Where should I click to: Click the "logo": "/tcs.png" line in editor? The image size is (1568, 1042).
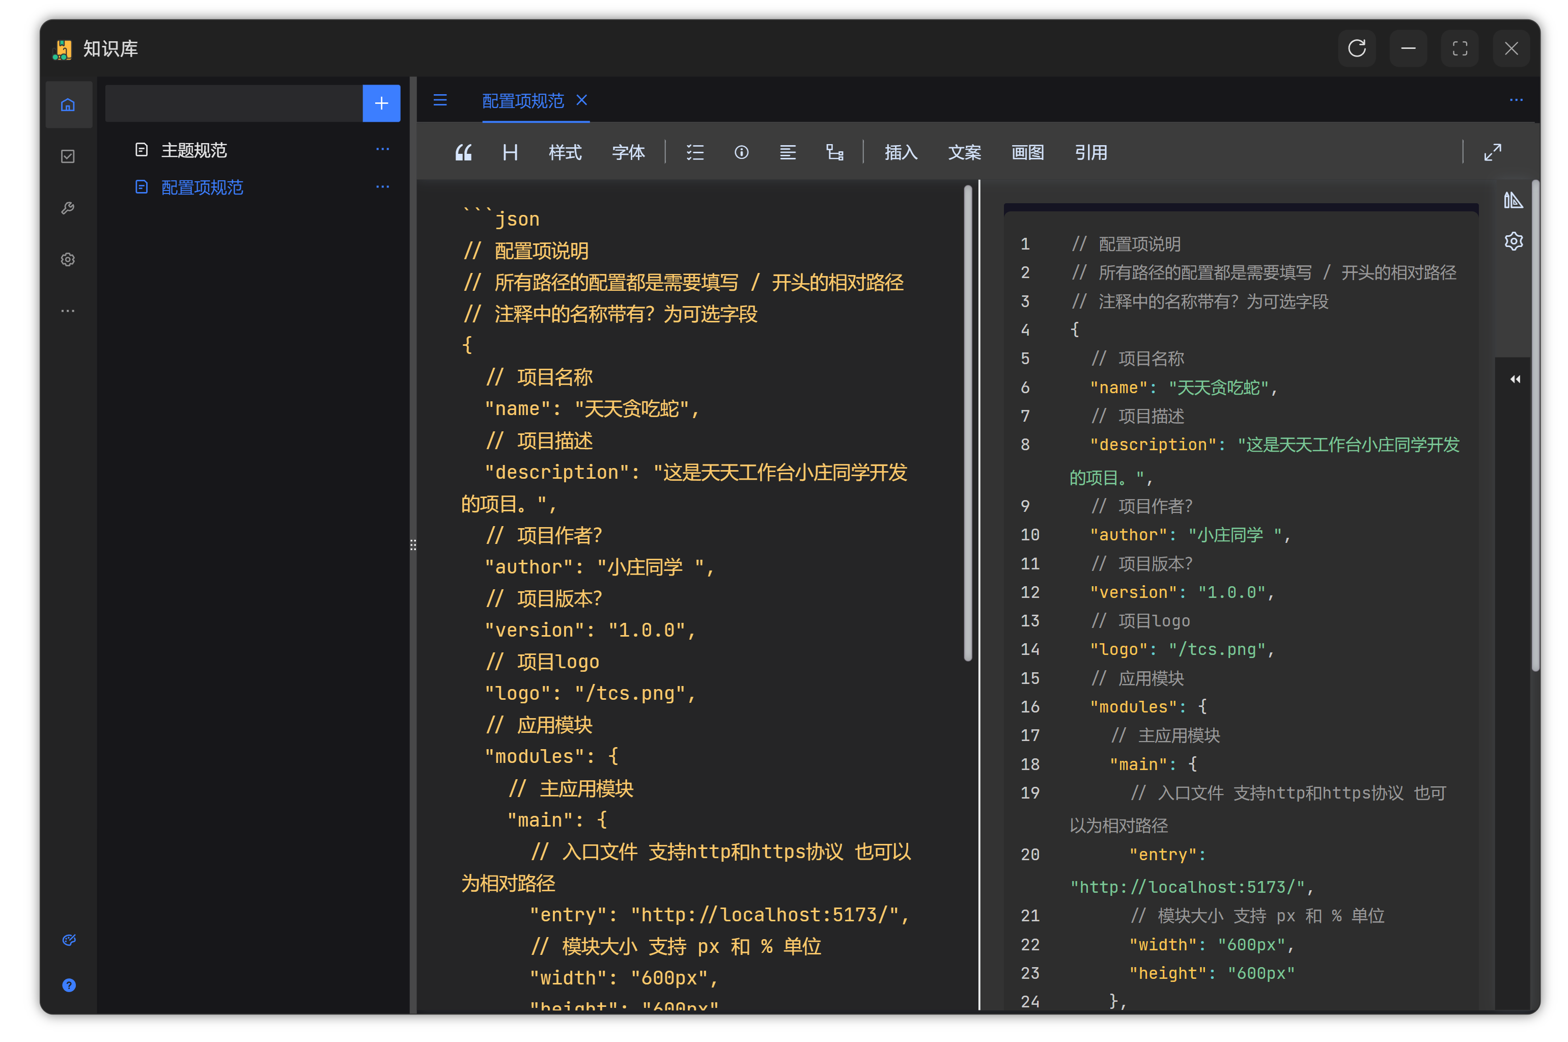(591, 693)
